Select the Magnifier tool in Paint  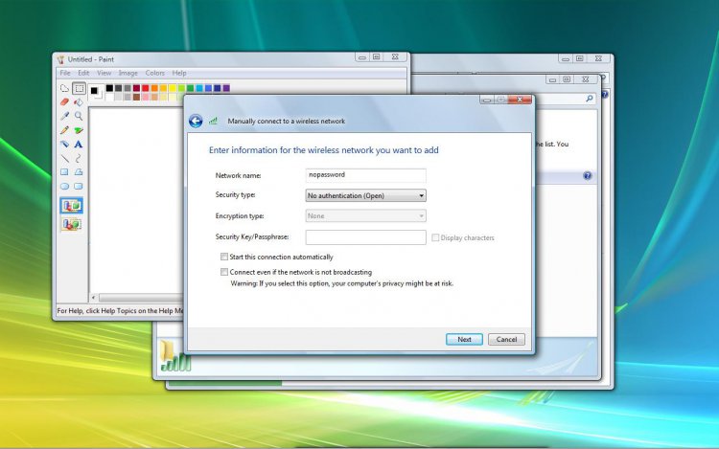(79, 116)
